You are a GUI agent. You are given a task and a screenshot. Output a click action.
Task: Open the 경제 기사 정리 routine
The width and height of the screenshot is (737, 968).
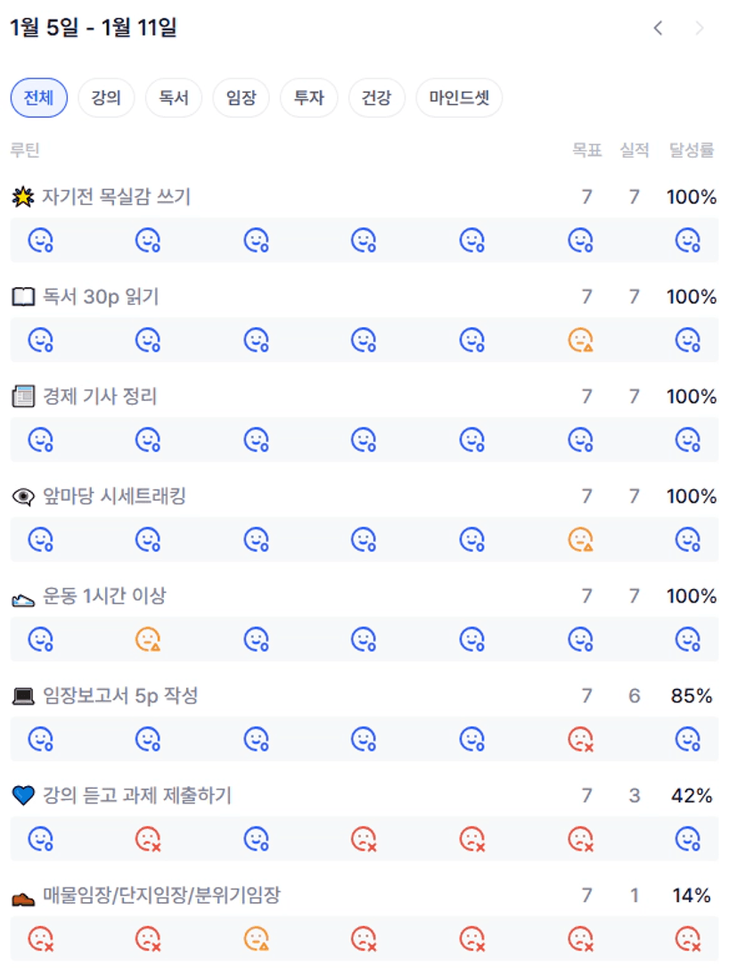(x=100, y=397)
